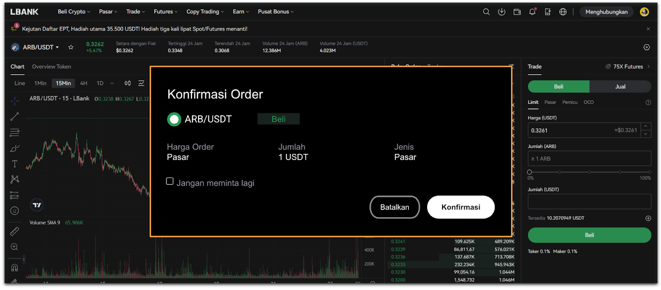Expand the Pasar menu in the top bar
The width and height of the screenshot is (661, 290).
click(x=108, y=12)
